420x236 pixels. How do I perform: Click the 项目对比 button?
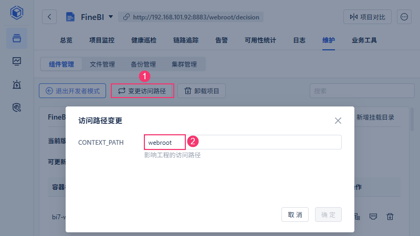(x=367, y=17)
